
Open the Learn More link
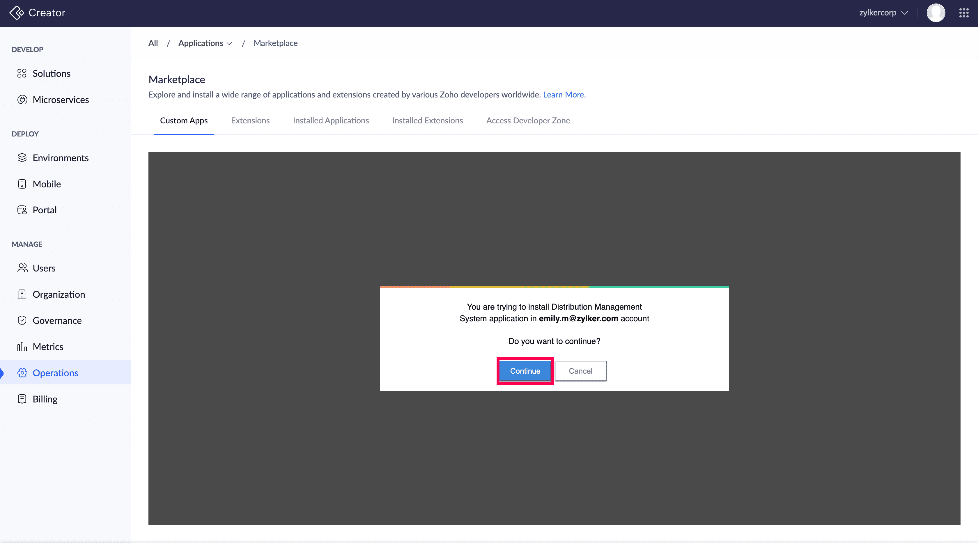564,95
